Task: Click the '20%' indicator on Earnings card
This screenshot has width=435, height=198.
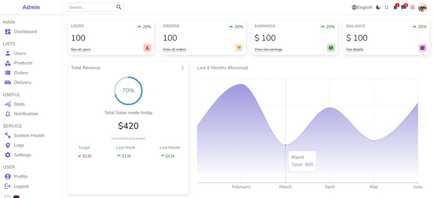Action: click(328, 27)
